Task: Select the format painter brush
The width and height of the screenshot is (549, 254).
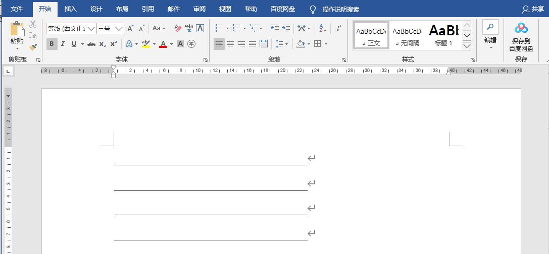Action: point(33,47)
